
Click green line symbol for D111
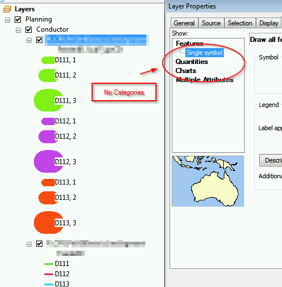pos(49,264)
